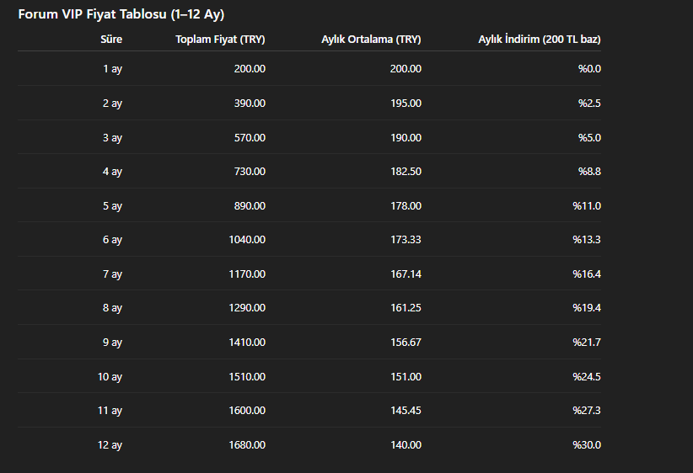Click the 1040.00 total price cell
Viewport: 693px width, 473px height.
(247, 240)
